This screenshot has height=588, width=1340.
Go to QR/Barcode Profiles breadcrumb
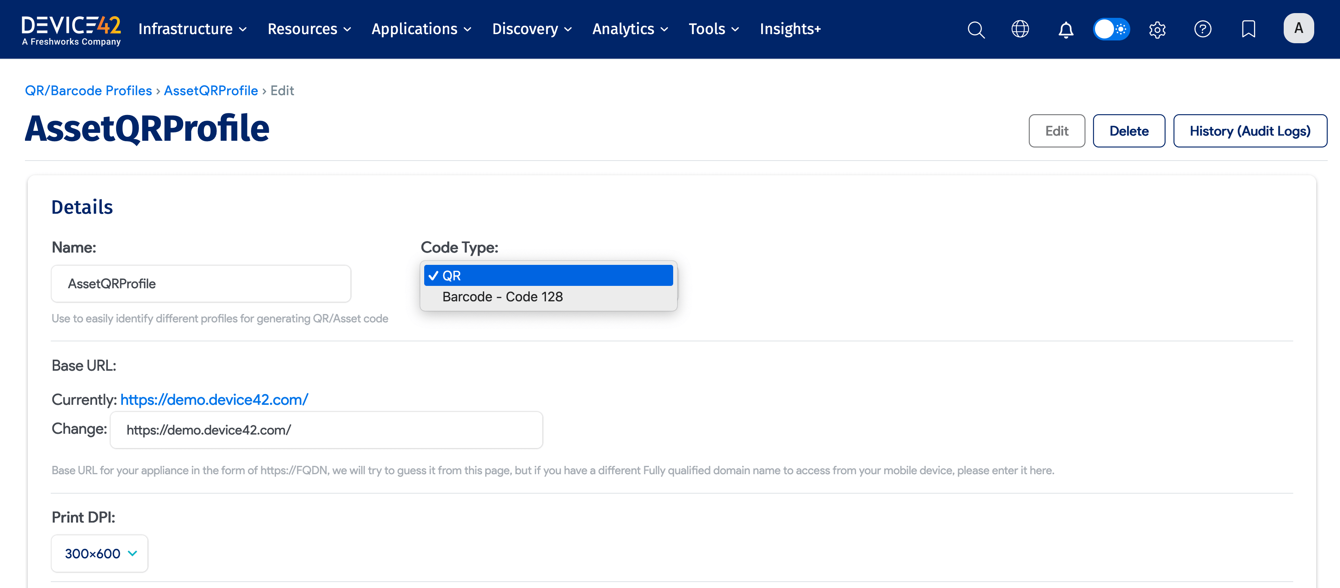click(x=88, y=90)
